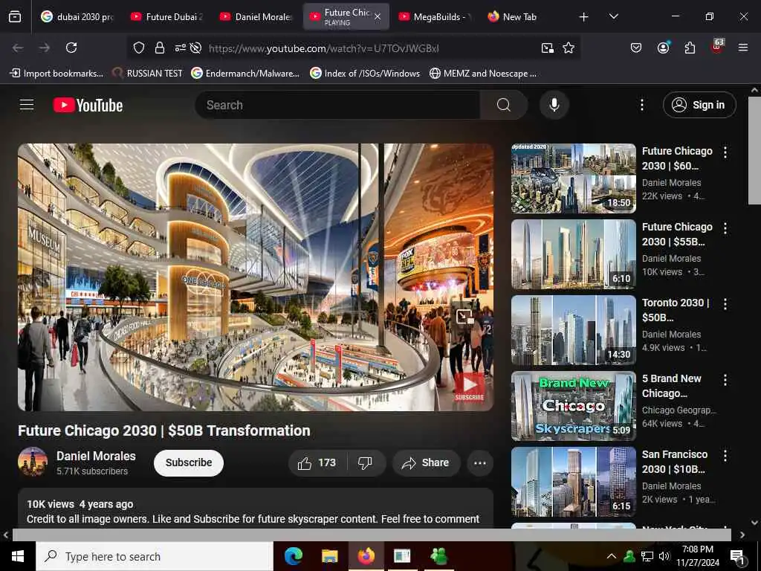Open the Endermanch/Malware bookmark
761x571 pixels.
(x=245, y=74)
